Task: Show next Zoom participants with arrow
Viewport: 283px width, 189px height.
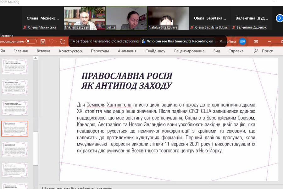Action: coord(280,18)
